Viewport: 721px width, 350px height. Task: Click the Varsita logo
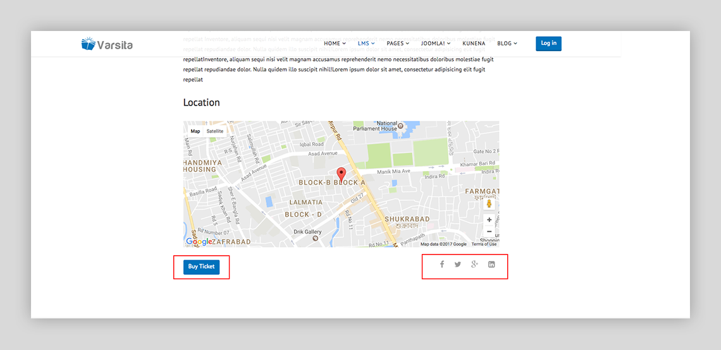(x=107, y=44)
